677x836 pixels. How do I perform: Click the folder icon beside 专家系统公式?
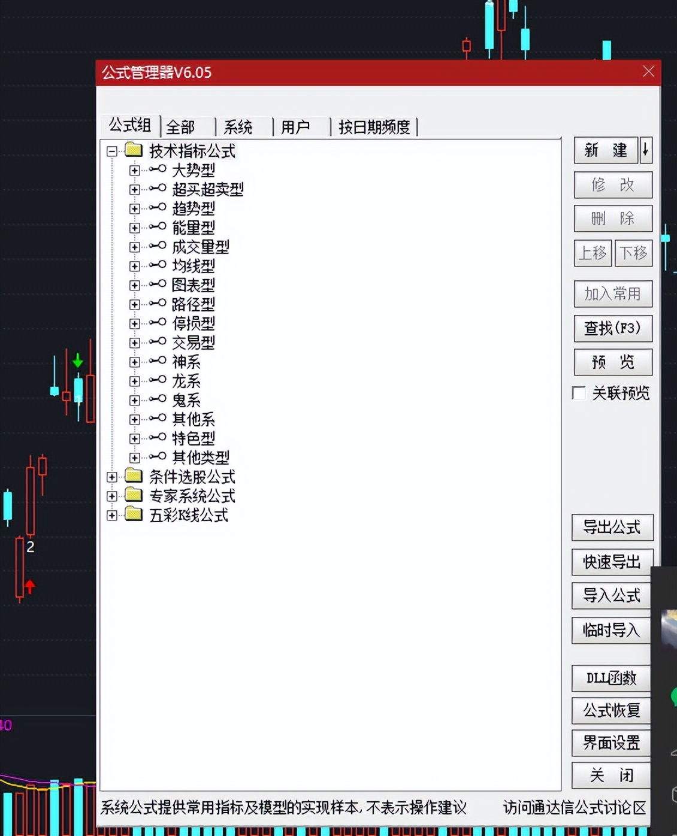134,496
